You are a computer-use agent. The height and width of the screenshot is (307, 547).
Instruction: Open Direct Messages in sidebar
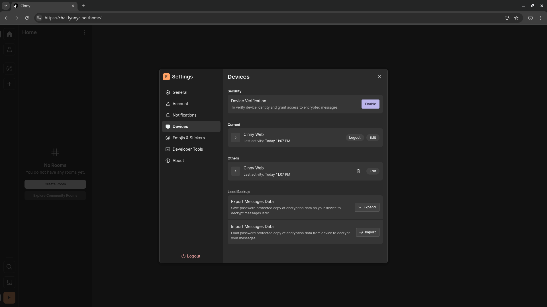click(x=9, y=49)
